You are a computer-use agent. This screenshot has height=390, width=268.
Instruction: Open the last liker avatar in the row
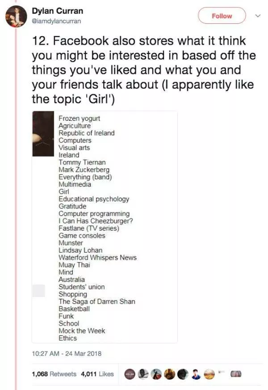coord(235,374)
